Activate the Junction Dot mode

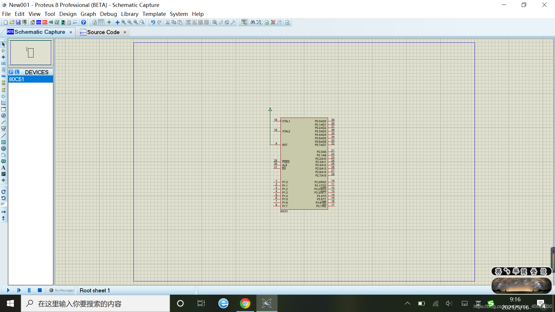tap(3, 57)
